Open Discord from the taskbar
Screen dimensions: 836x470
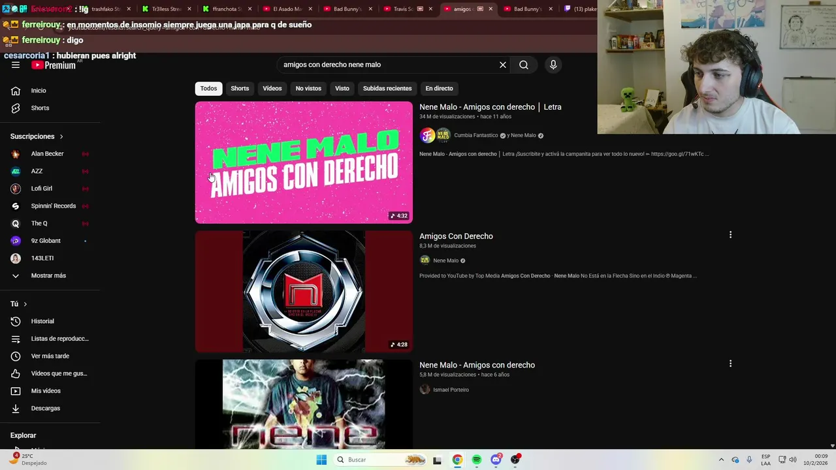click(496, 460)
